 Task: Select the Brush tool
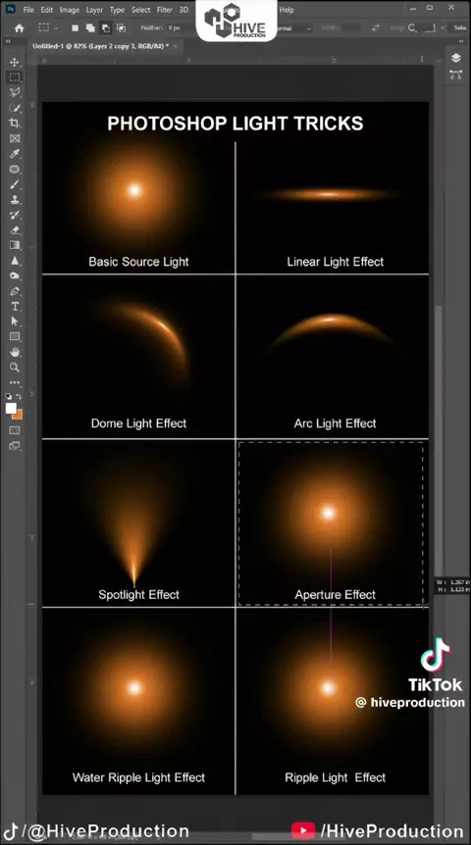(15, 184)
